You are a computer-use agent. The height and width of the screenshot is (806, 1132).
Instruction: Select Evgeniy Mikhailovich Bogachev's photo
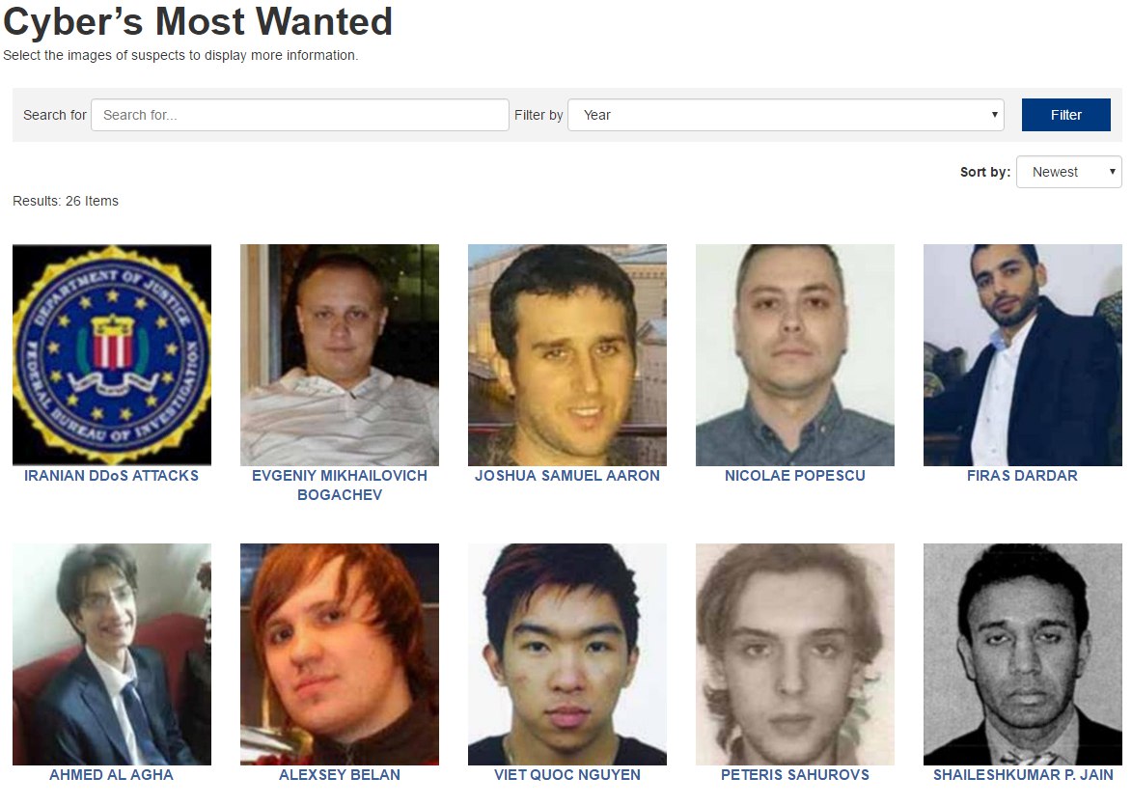(x=340, y=354)
